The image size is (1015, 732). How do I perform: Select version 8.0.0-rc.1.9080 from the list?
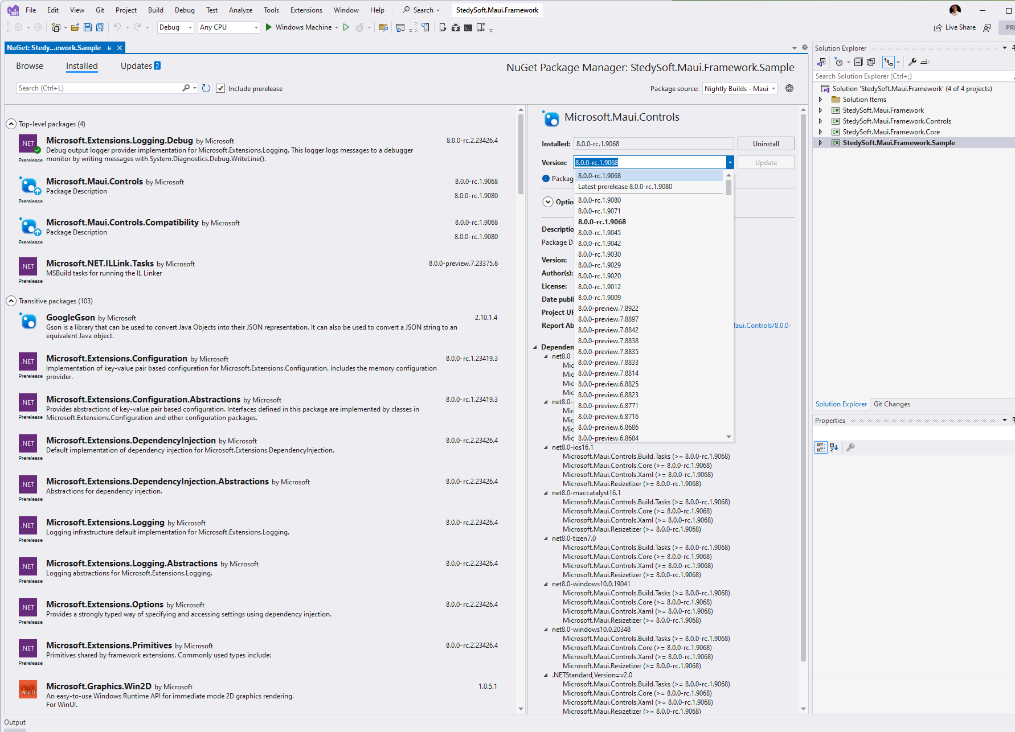[599, 200]
